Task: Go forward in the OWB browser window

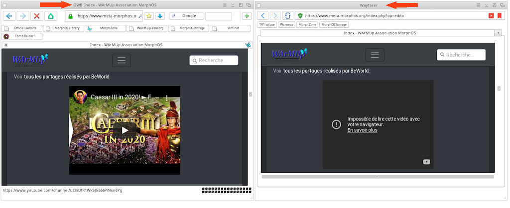Action: pos(23,16)
